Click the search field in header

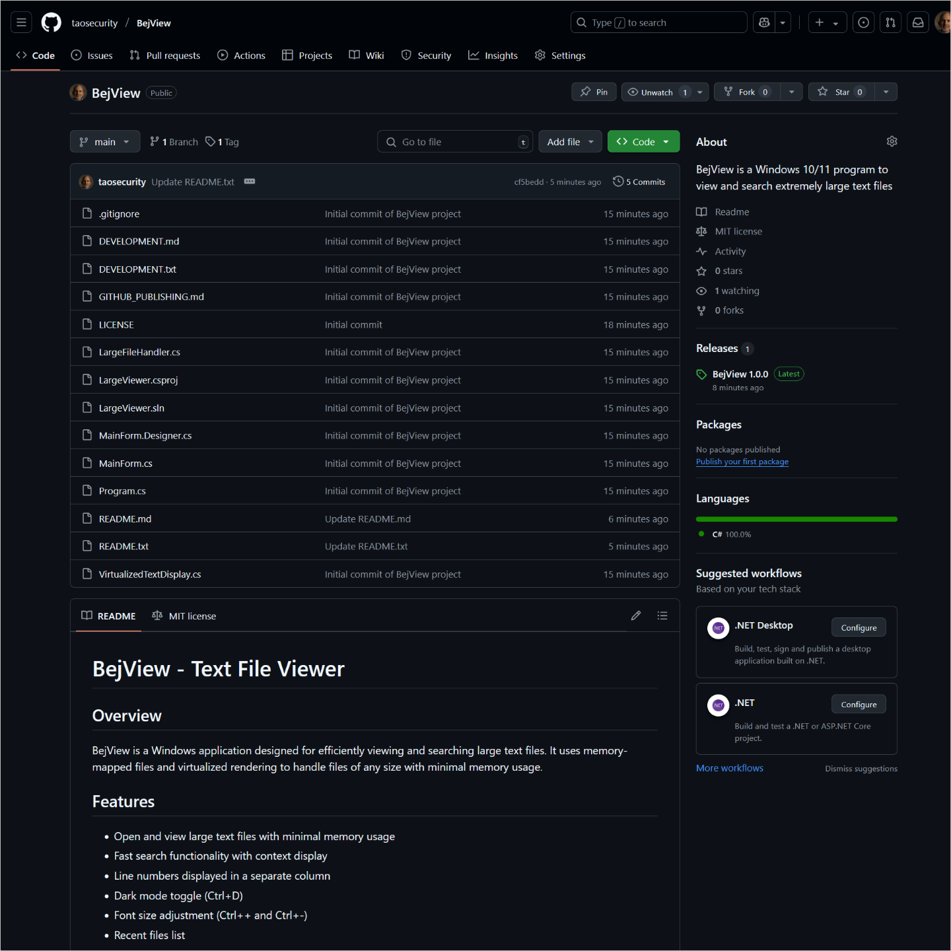(658, 22)
